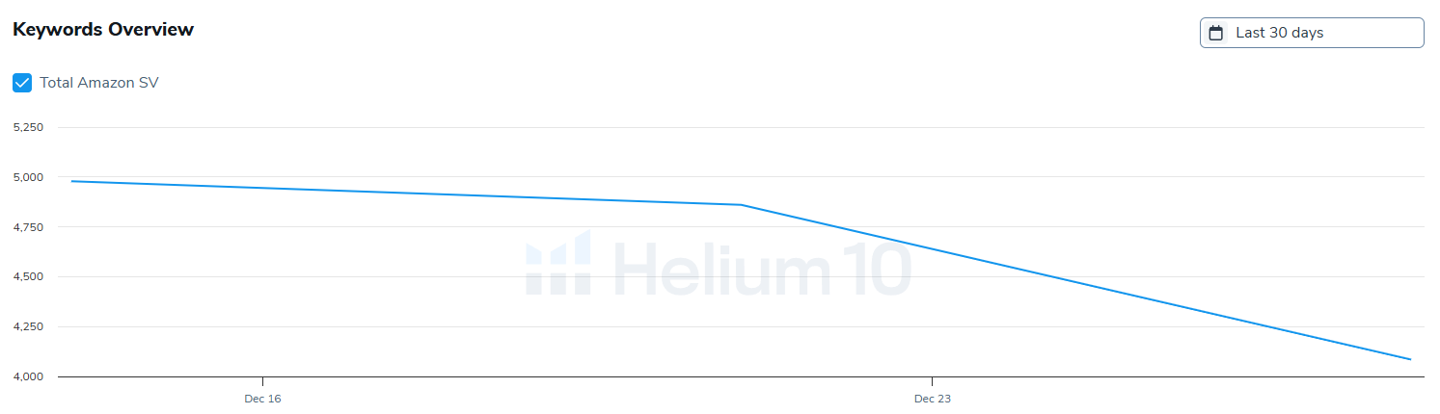Screen dimensions: 1440x414
Task: Click the rightmost end of the blue line
Action: (x=1410, y=359)
